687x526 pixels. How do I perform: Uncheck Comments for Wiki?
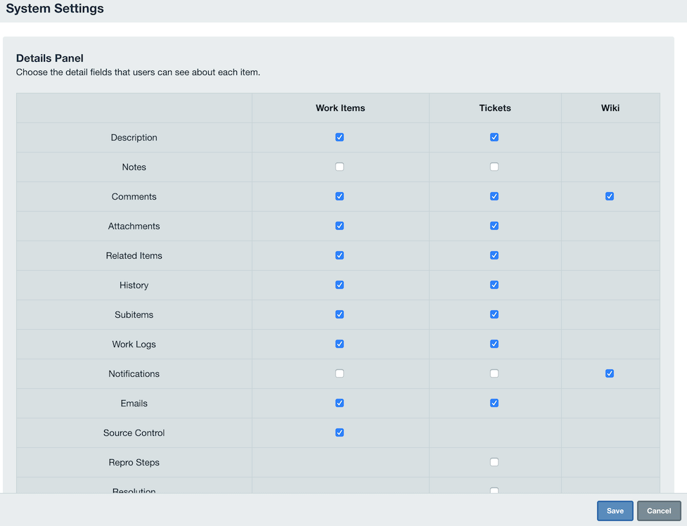coord(610,196)
